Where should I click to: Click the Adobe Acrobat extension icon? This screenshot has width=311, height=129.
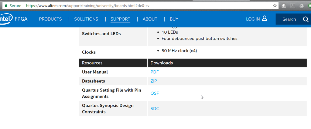[x=293, y=5]
